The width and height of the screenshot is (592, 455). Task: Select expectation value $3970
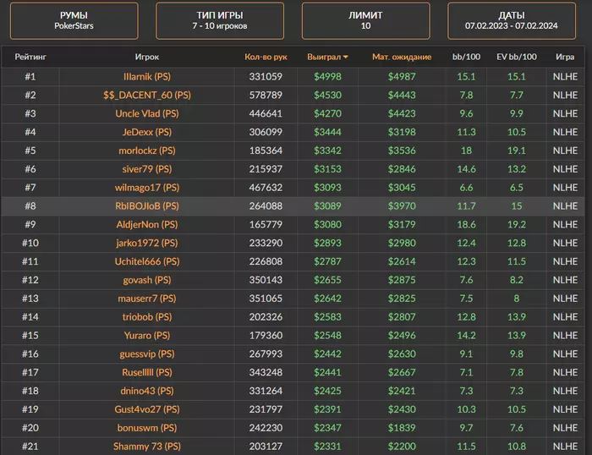click(402, 206)
